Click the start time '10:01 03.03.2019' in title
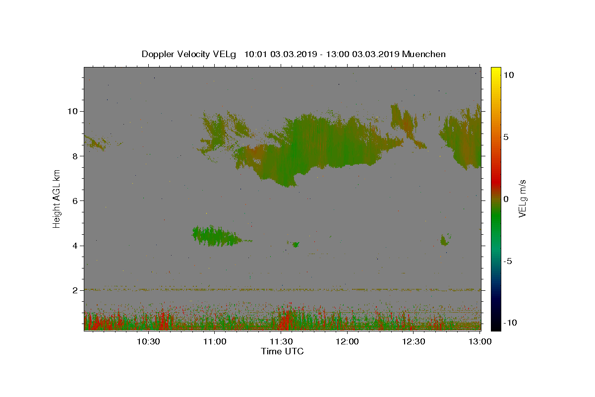 [281, 54]
